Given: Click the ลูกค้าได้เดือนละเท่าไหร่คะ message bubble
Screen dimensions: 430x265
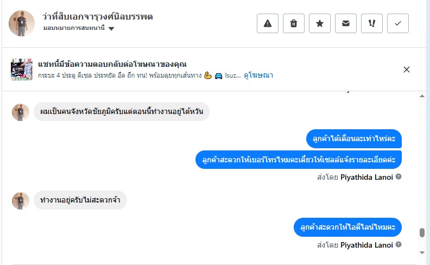Looking at the screenshot, I should tap(353, 139).
